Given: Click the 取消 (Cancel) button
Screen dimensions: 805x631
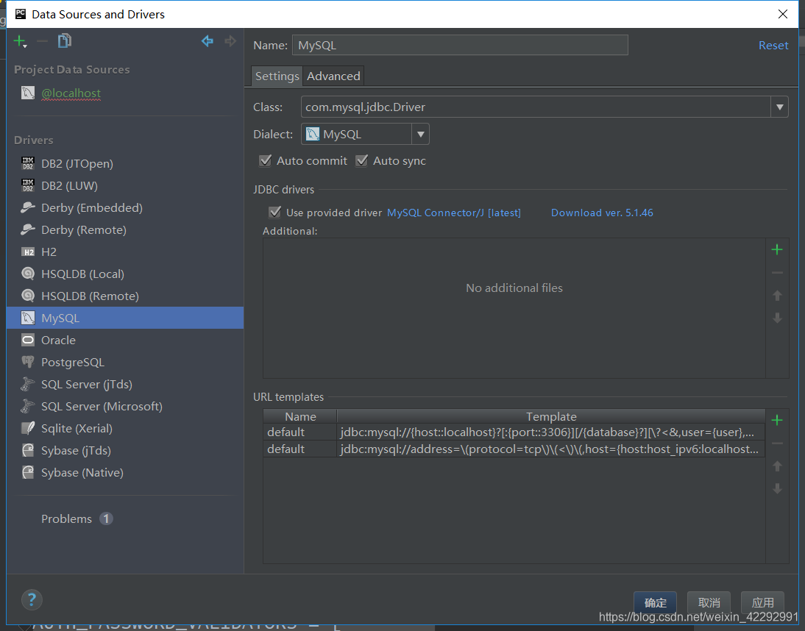Looking at the screenshot, I should coord(709,602).
